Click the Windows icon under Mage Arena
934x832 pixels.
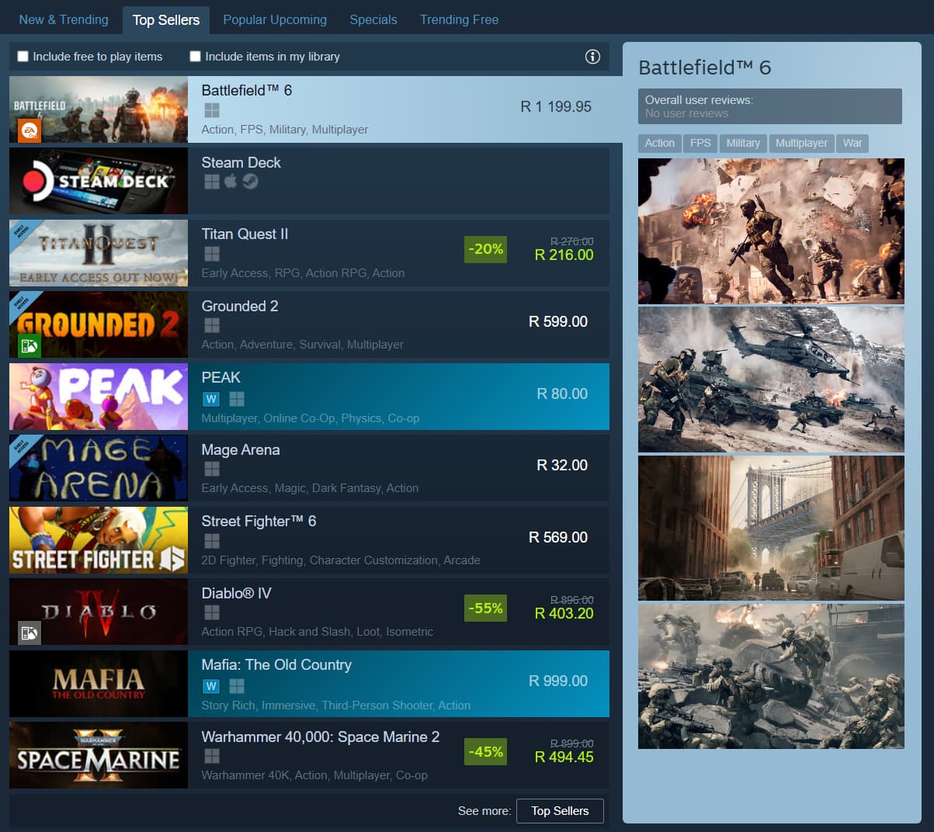pyautogui.click(x=212, y=469)
